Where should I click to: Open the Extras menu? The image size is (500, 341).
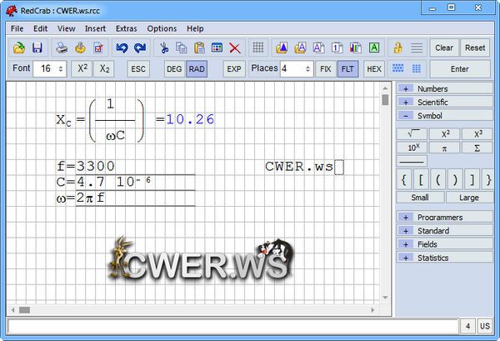127,28
